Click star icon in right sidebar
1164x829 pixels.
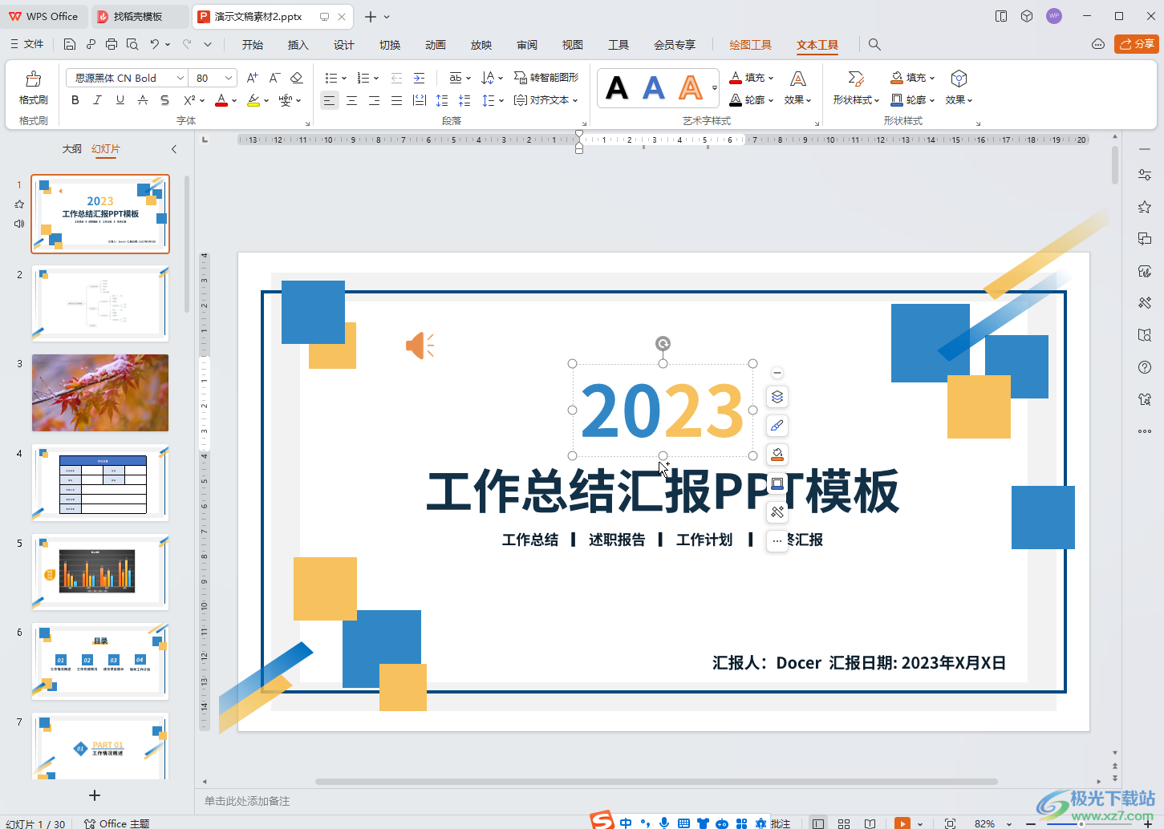pos(1145,207)
